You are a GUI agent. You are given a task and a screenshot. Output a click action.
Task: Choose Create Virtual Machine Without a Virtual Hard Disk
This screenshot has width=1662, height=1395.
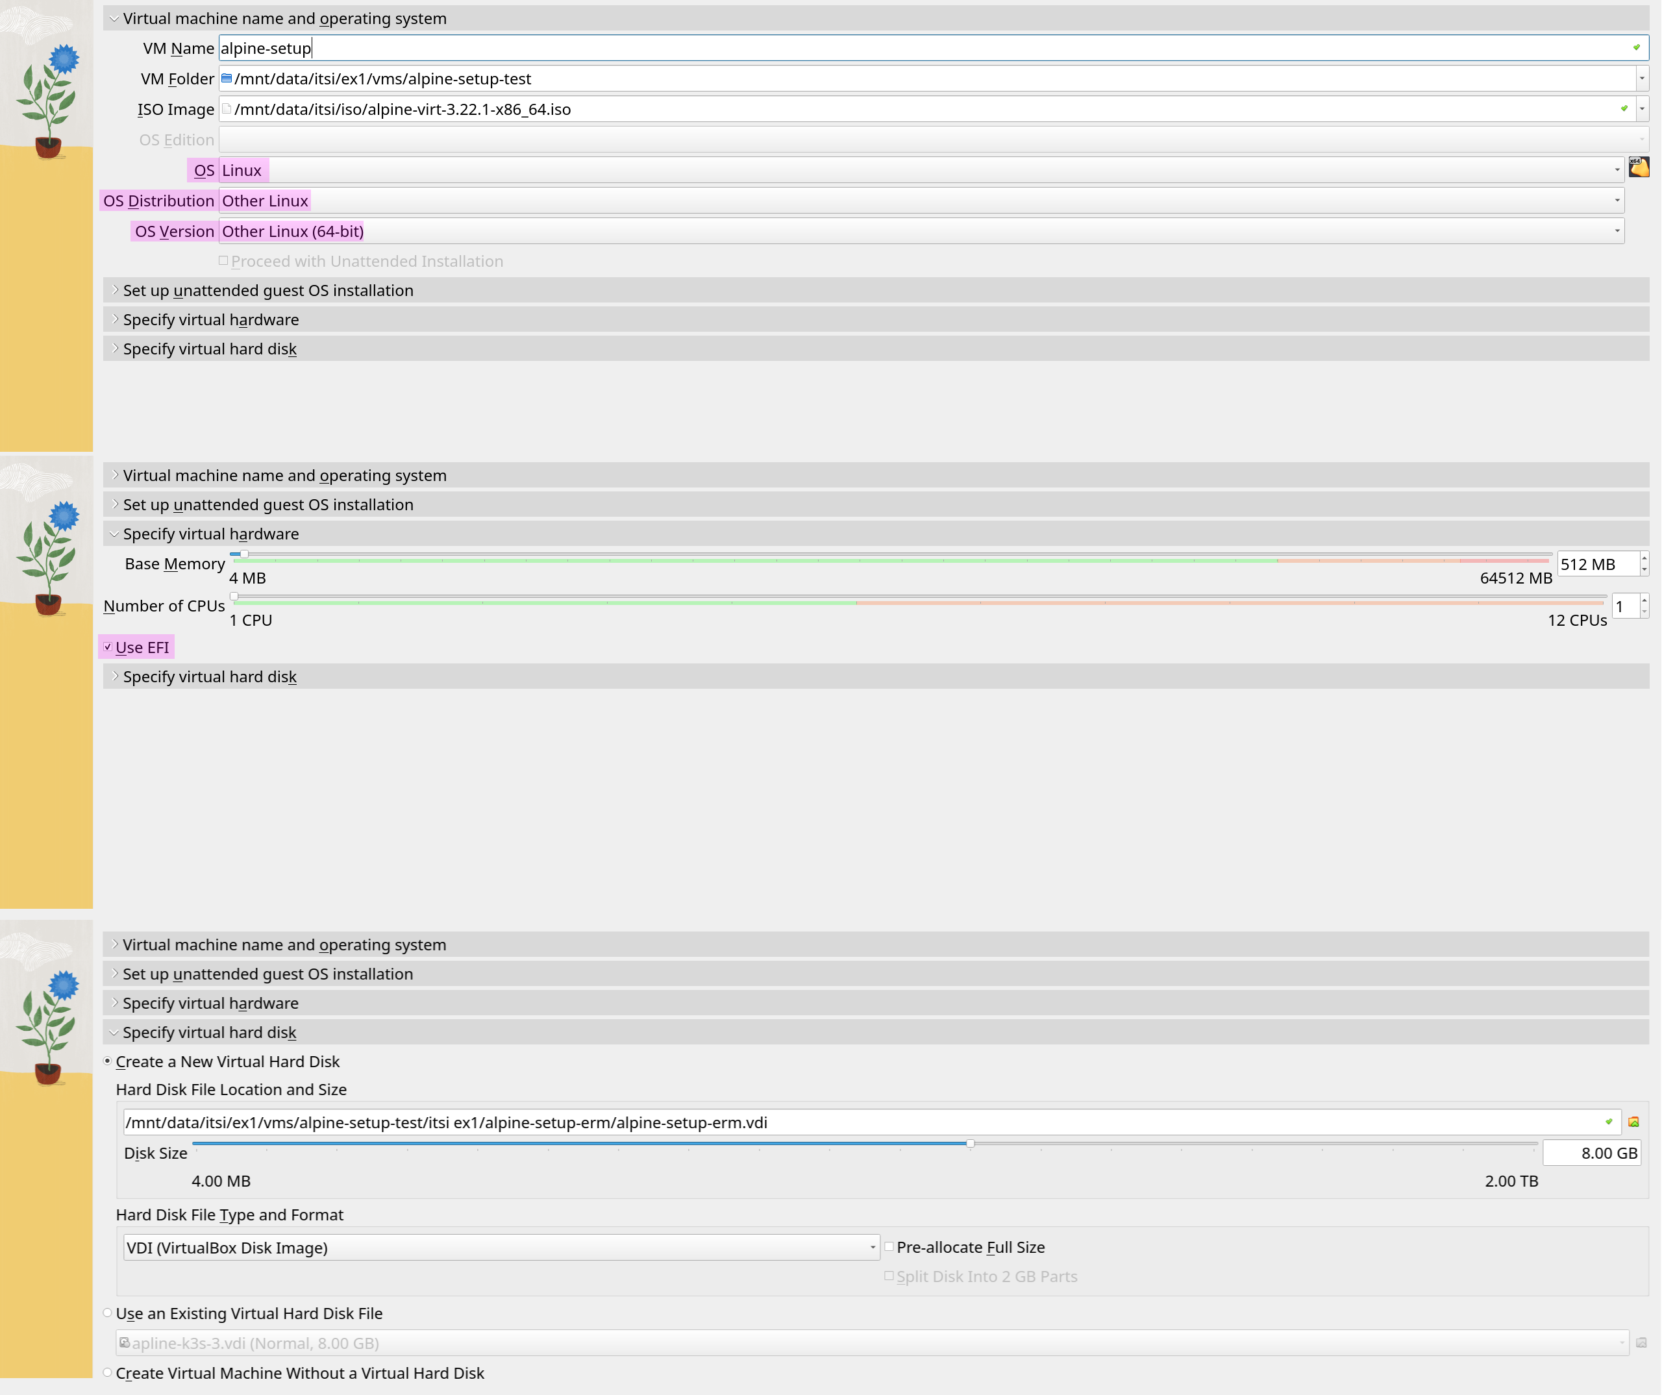[108, 1373]
